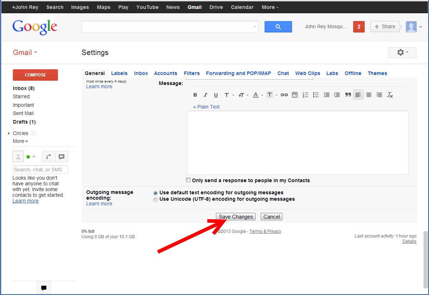Open search options dropdown arrow
The width and height of the screenshot is (429, 295).
(x=255, y=27)
